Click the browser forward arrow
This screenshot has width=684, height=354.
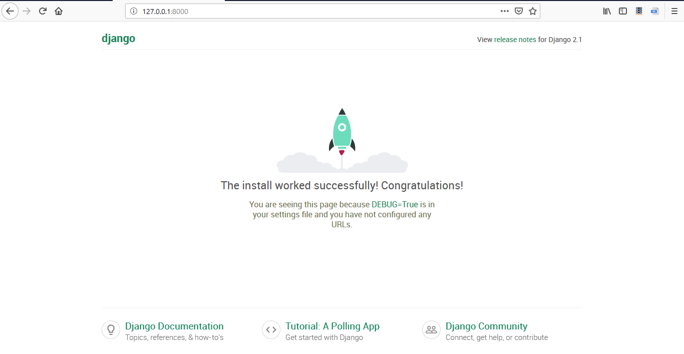27,11
